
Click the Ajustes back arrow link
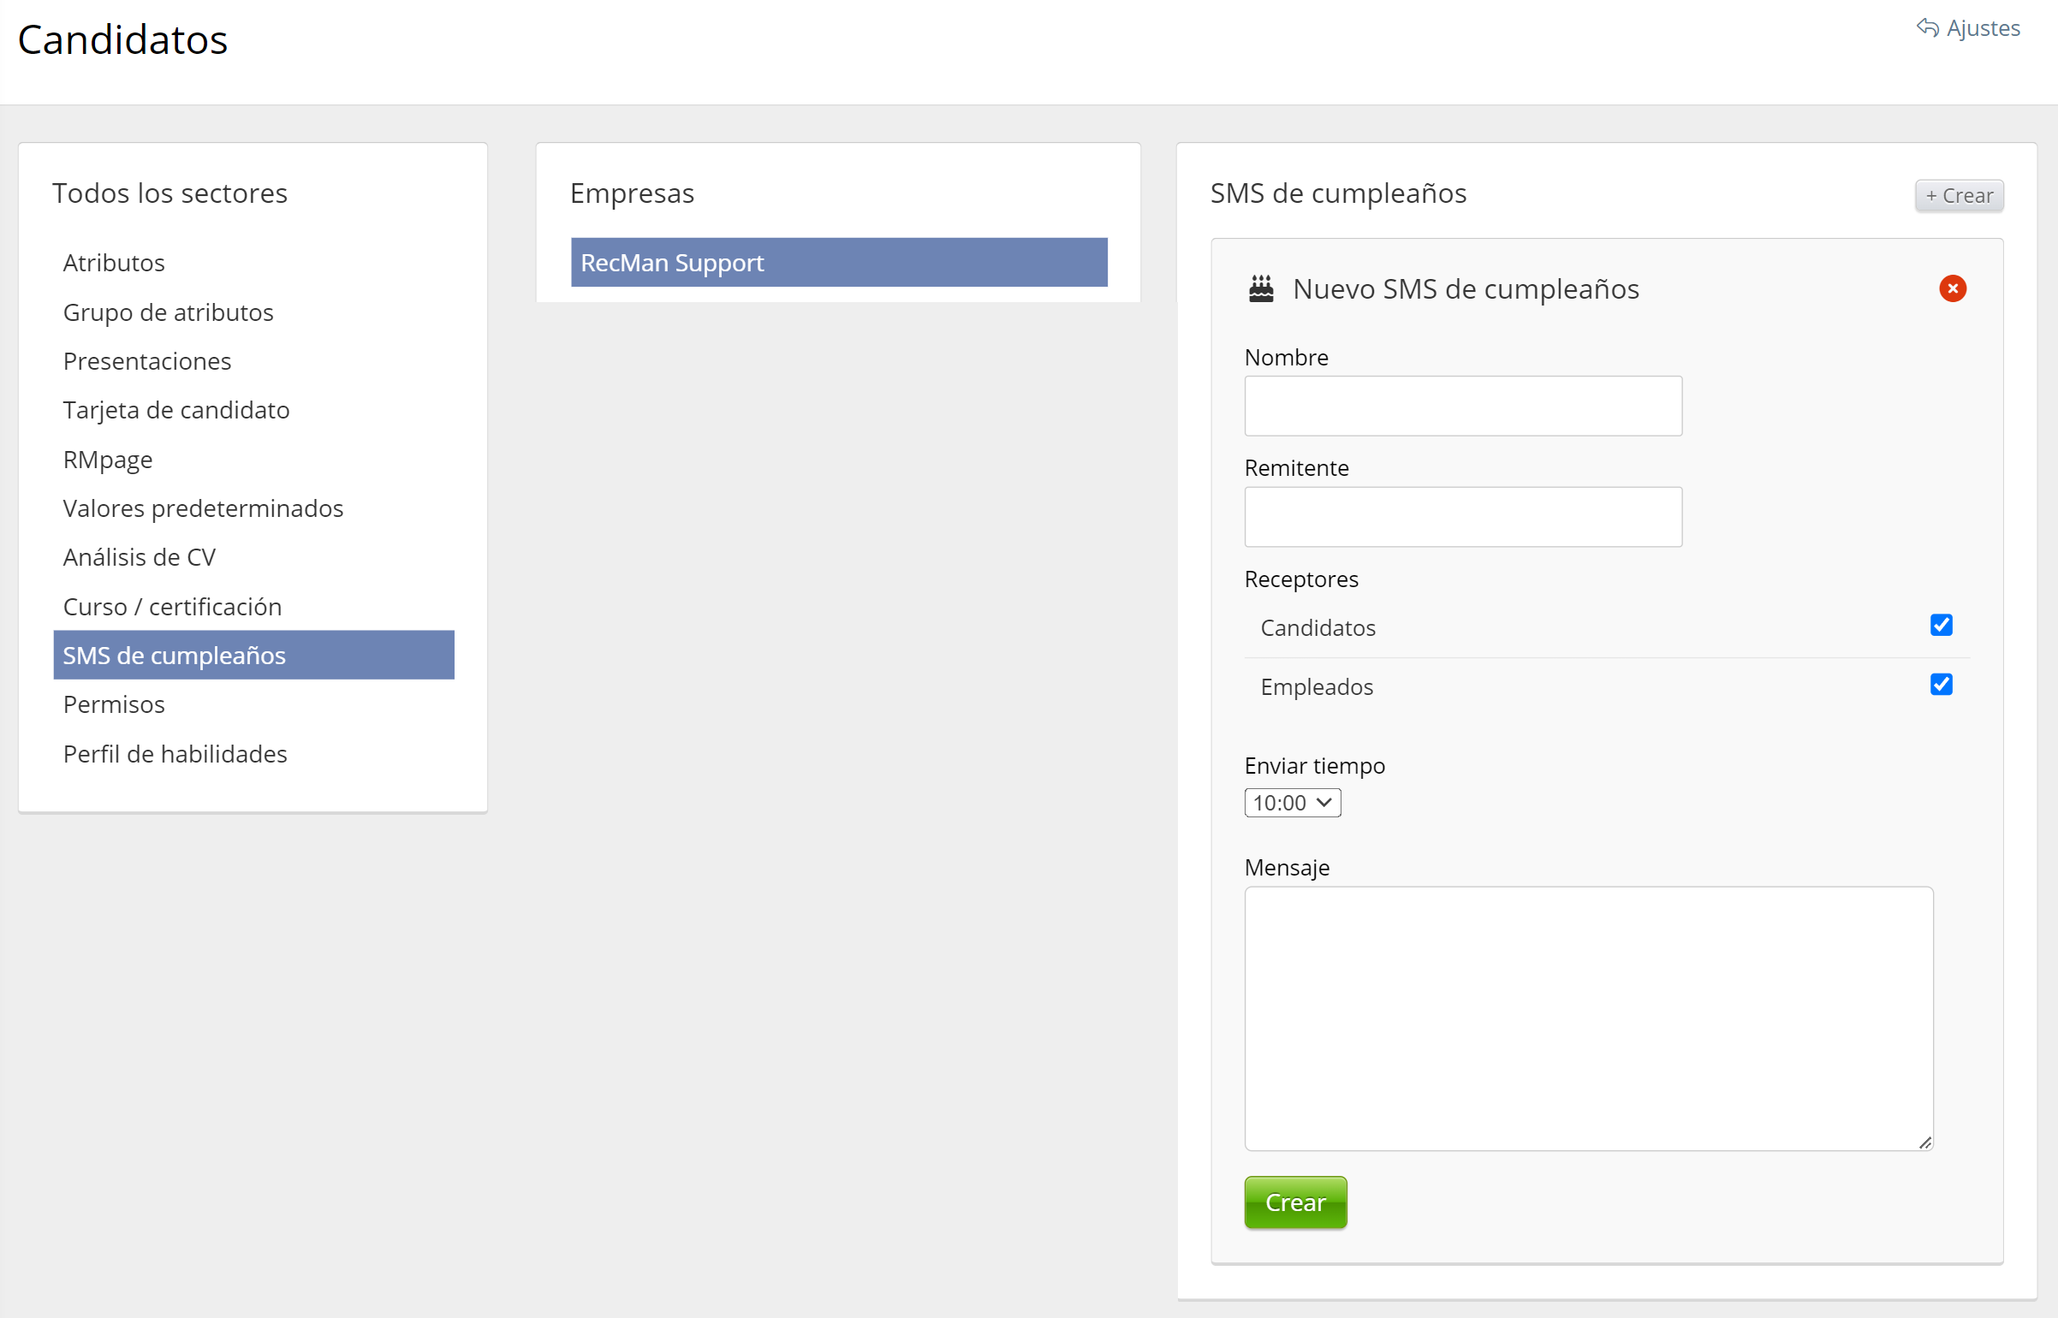coord(1968,28)
